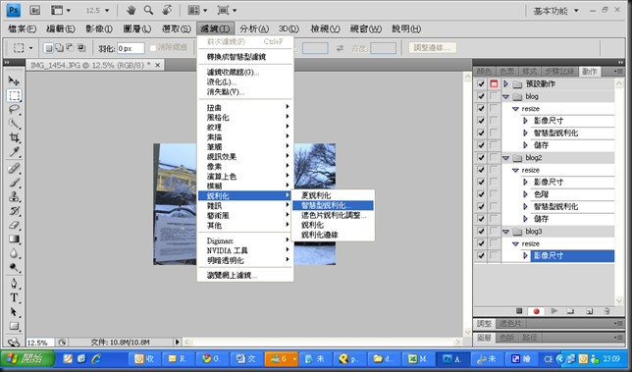Switch to the 色版 tab

point(506,338)
